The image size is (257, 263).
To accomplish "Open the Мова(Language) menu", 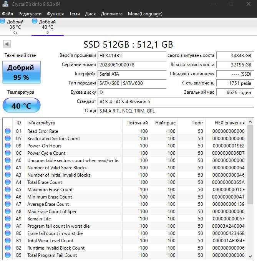I will 145,14.
